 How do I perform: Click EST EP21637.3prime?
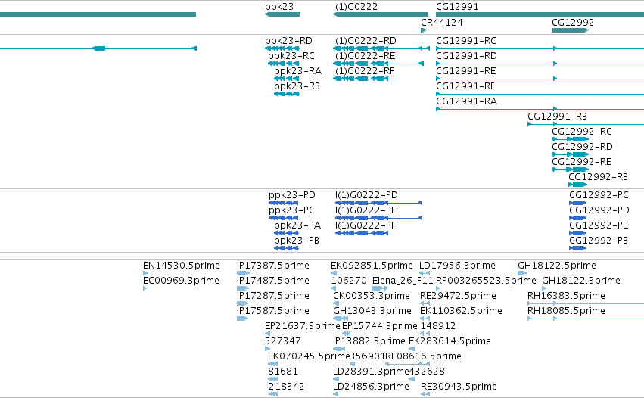267,334
